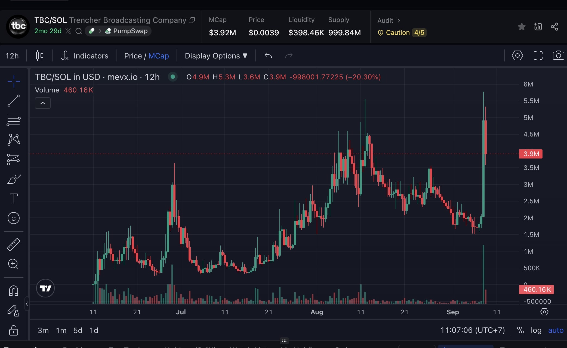The image size is (567, 348).
Task: Switch chart to MCap view
Action: click(x=159, y=56)
